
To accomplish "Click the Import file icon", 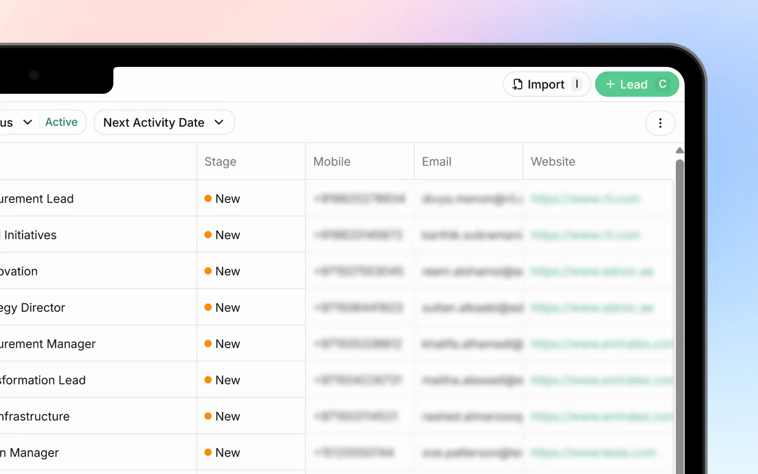I will pos(517,84).
